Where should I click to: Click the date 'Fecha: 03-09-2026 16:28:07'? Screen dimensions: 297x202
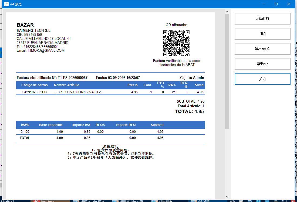[118, 78]
